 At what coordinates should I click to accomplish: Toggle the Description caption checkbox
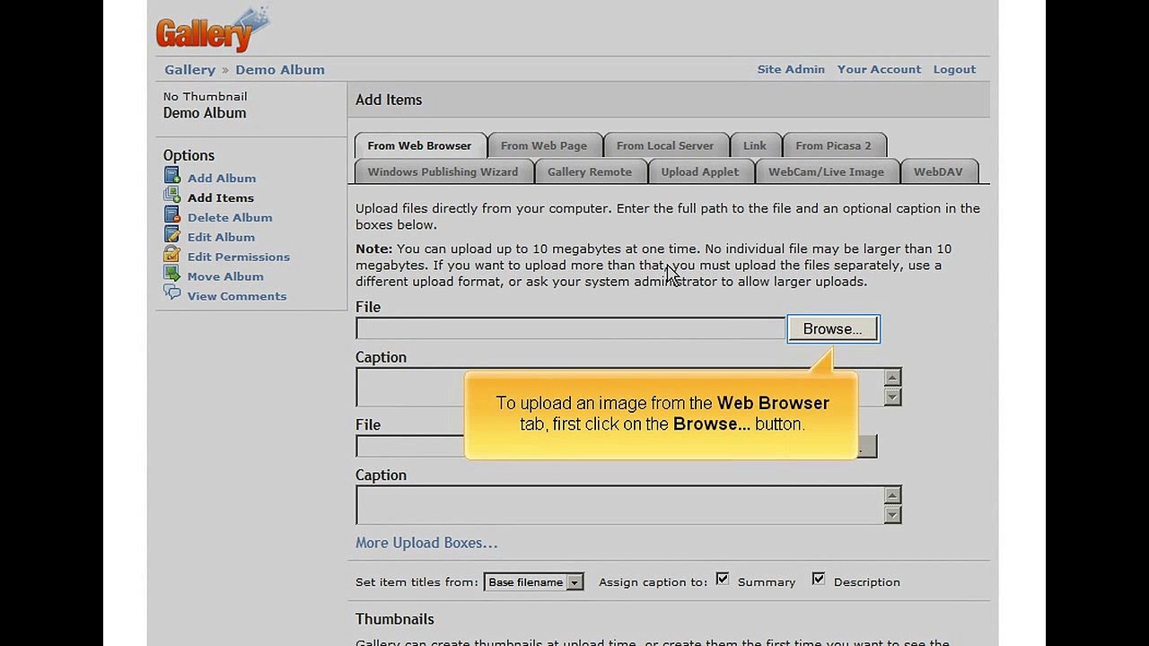[819, 580]
